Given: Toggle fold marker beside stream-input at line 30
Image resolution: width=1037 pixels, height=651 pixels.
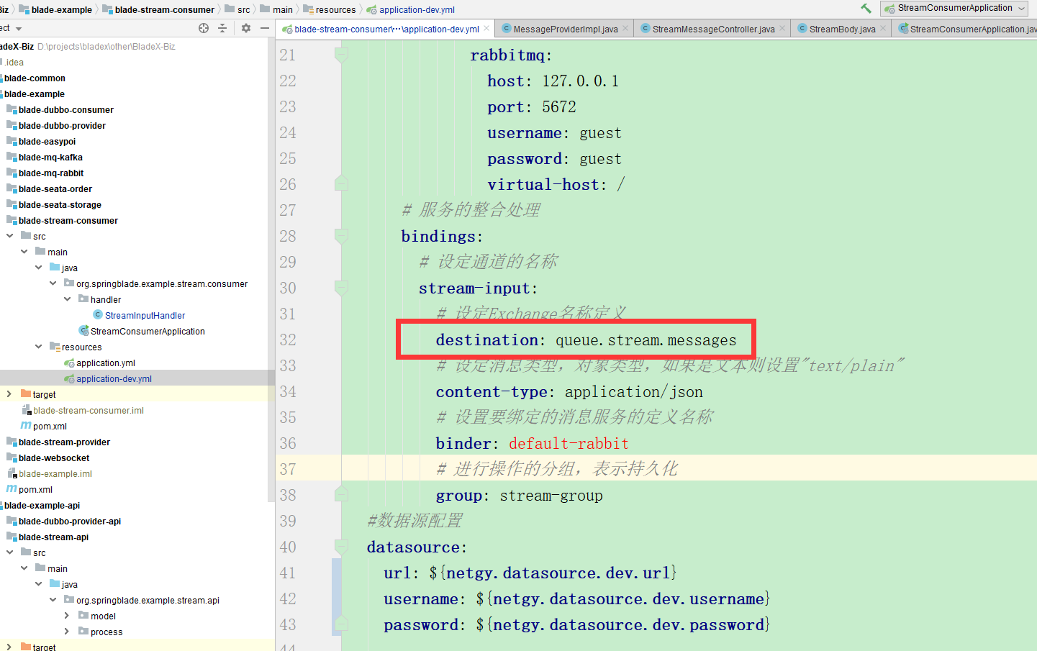Looking at the screenshot, I should click(341, 288).
